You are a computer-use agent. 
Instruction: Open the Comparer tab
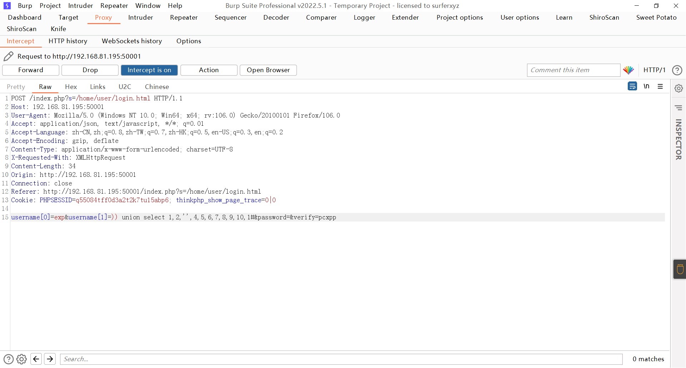(x=321, y=18)
